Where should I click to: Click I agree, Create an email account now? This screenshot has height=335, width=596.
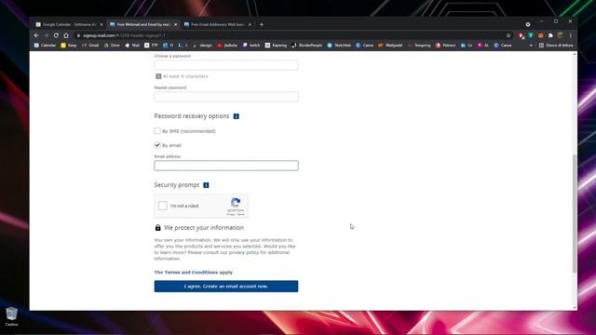coord(226,286)
